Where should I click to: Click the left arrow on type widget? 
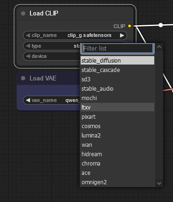[28, 46]
